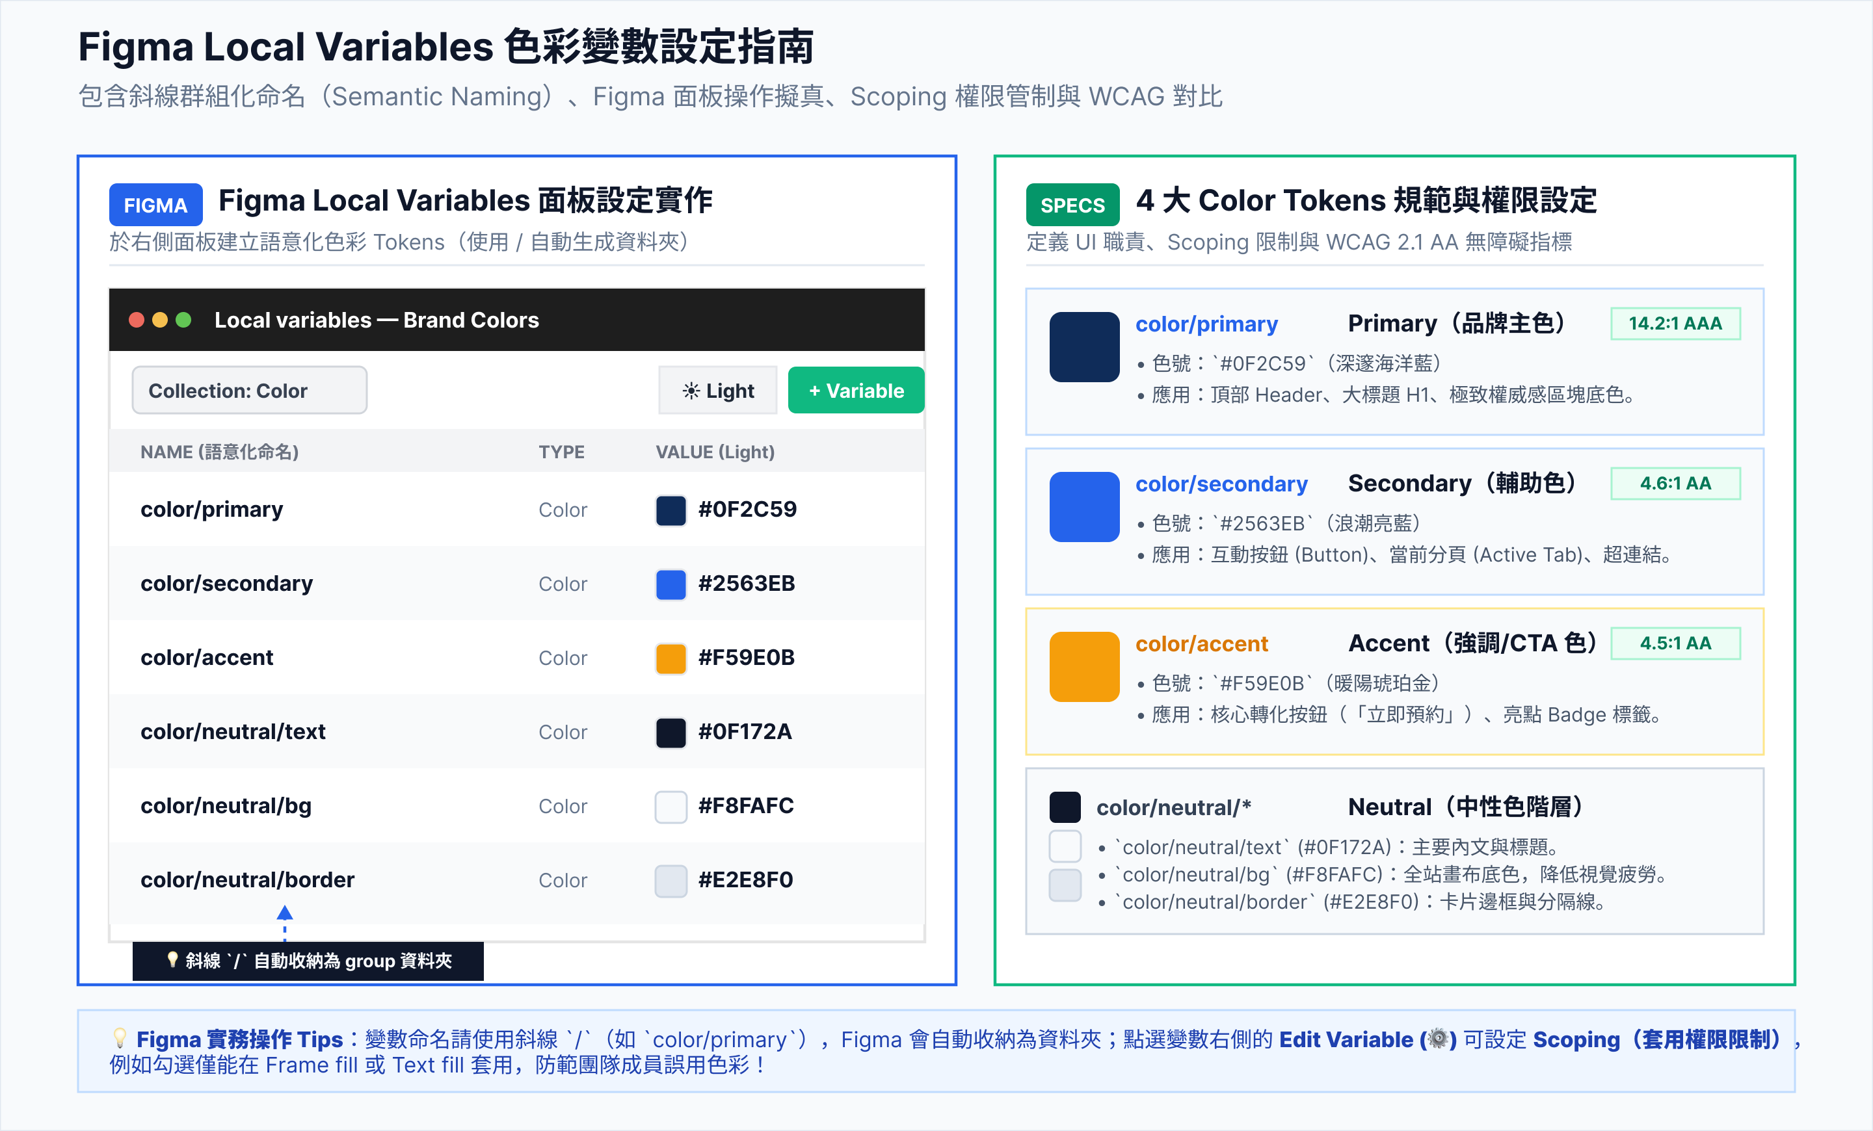Add a new variable with + Variable
Viewport: 1873px width, 1131px height.
point(856,391)
